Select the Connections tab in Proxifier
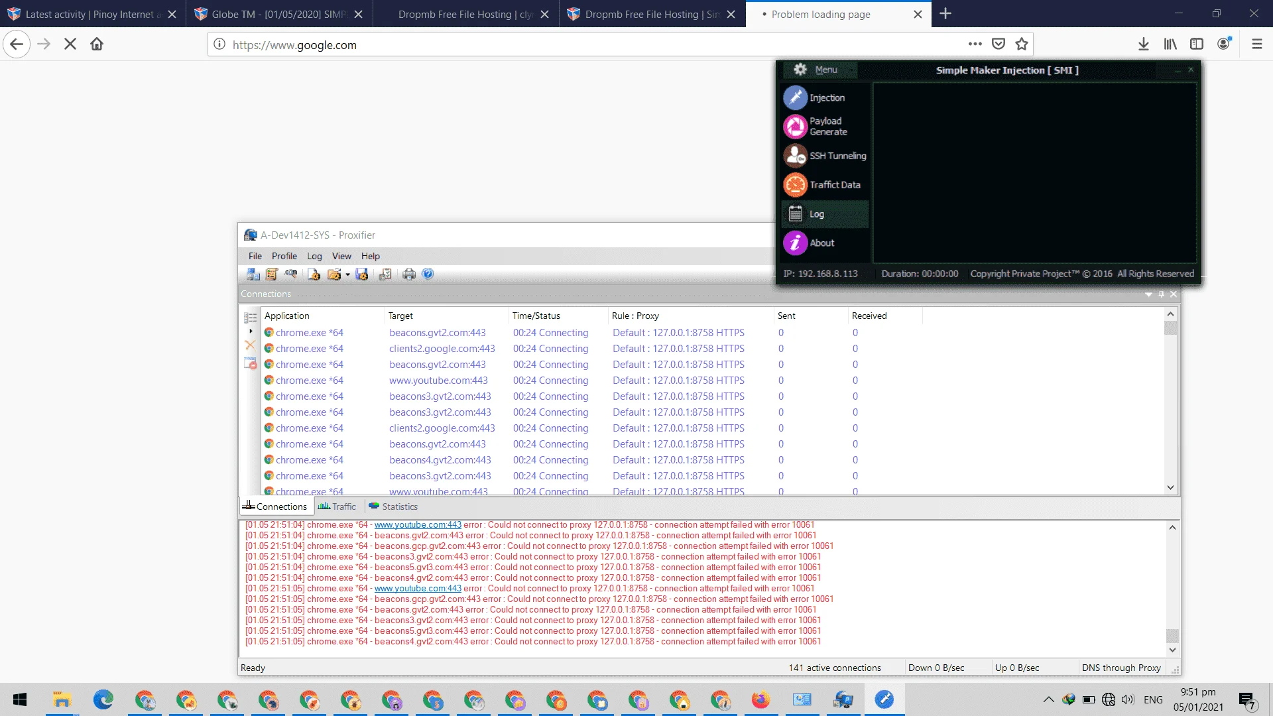This screenshot has height=716, width=1273. [x=274, y=507]
